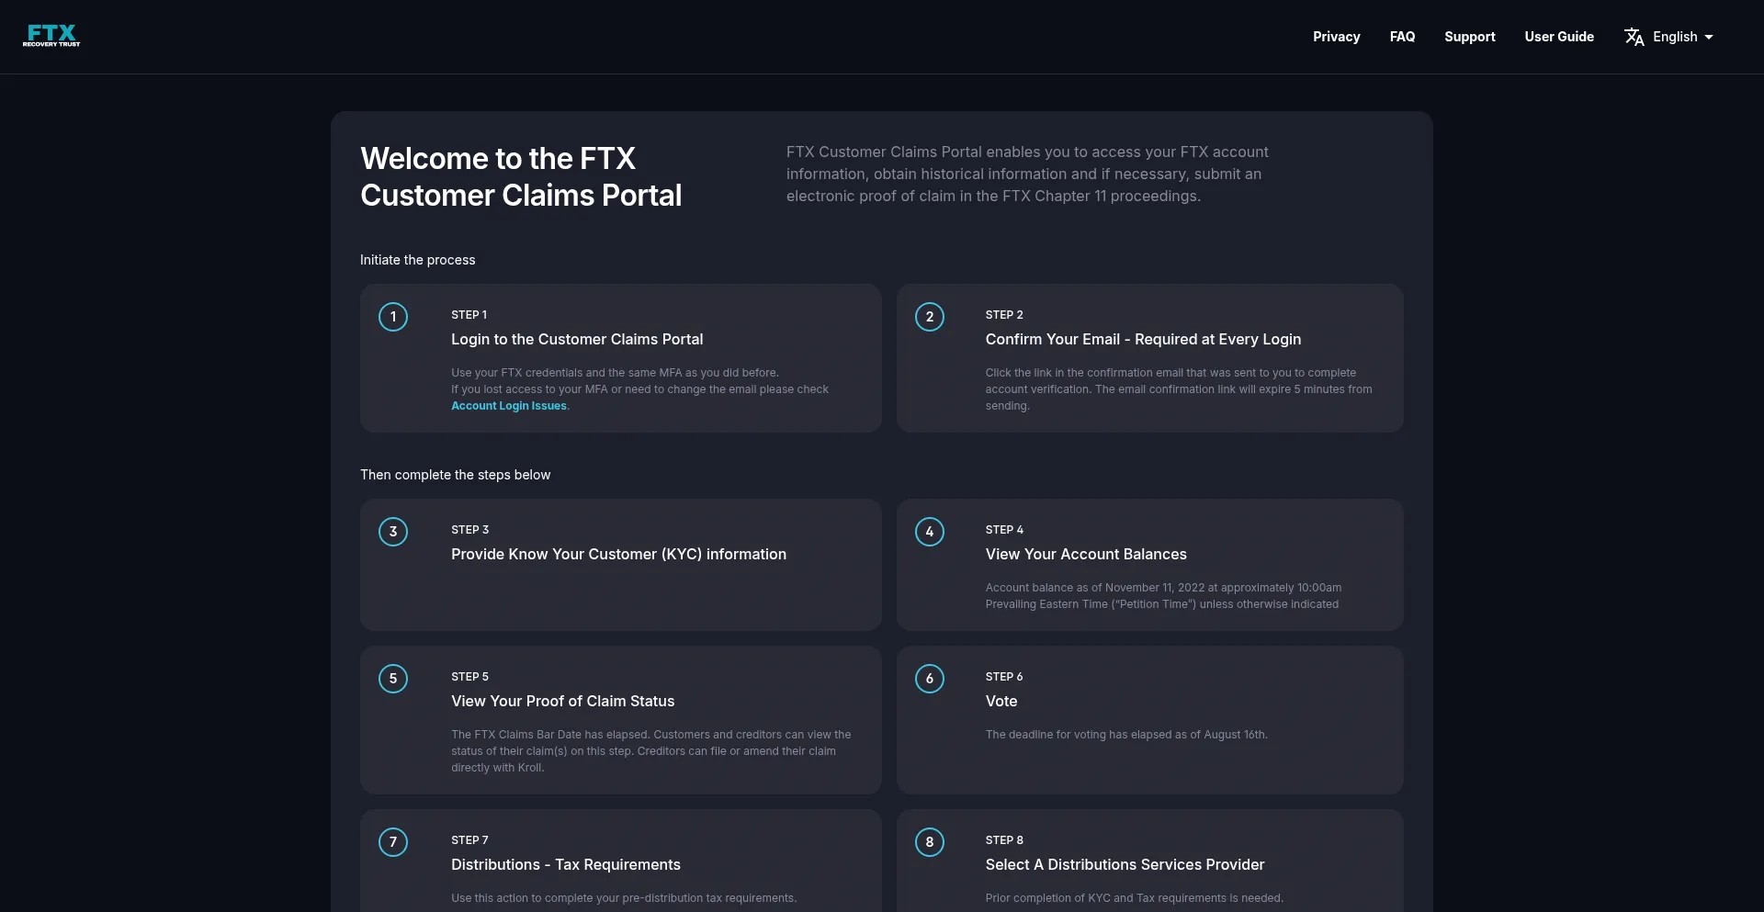1764x912 pixels.
Task: Select Confirm Your Email step title
Action: tap(1143, 339)
